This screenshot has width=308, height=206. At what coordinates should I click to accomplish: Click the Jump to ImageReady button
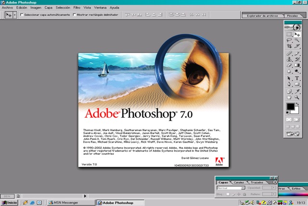point(293,134)
